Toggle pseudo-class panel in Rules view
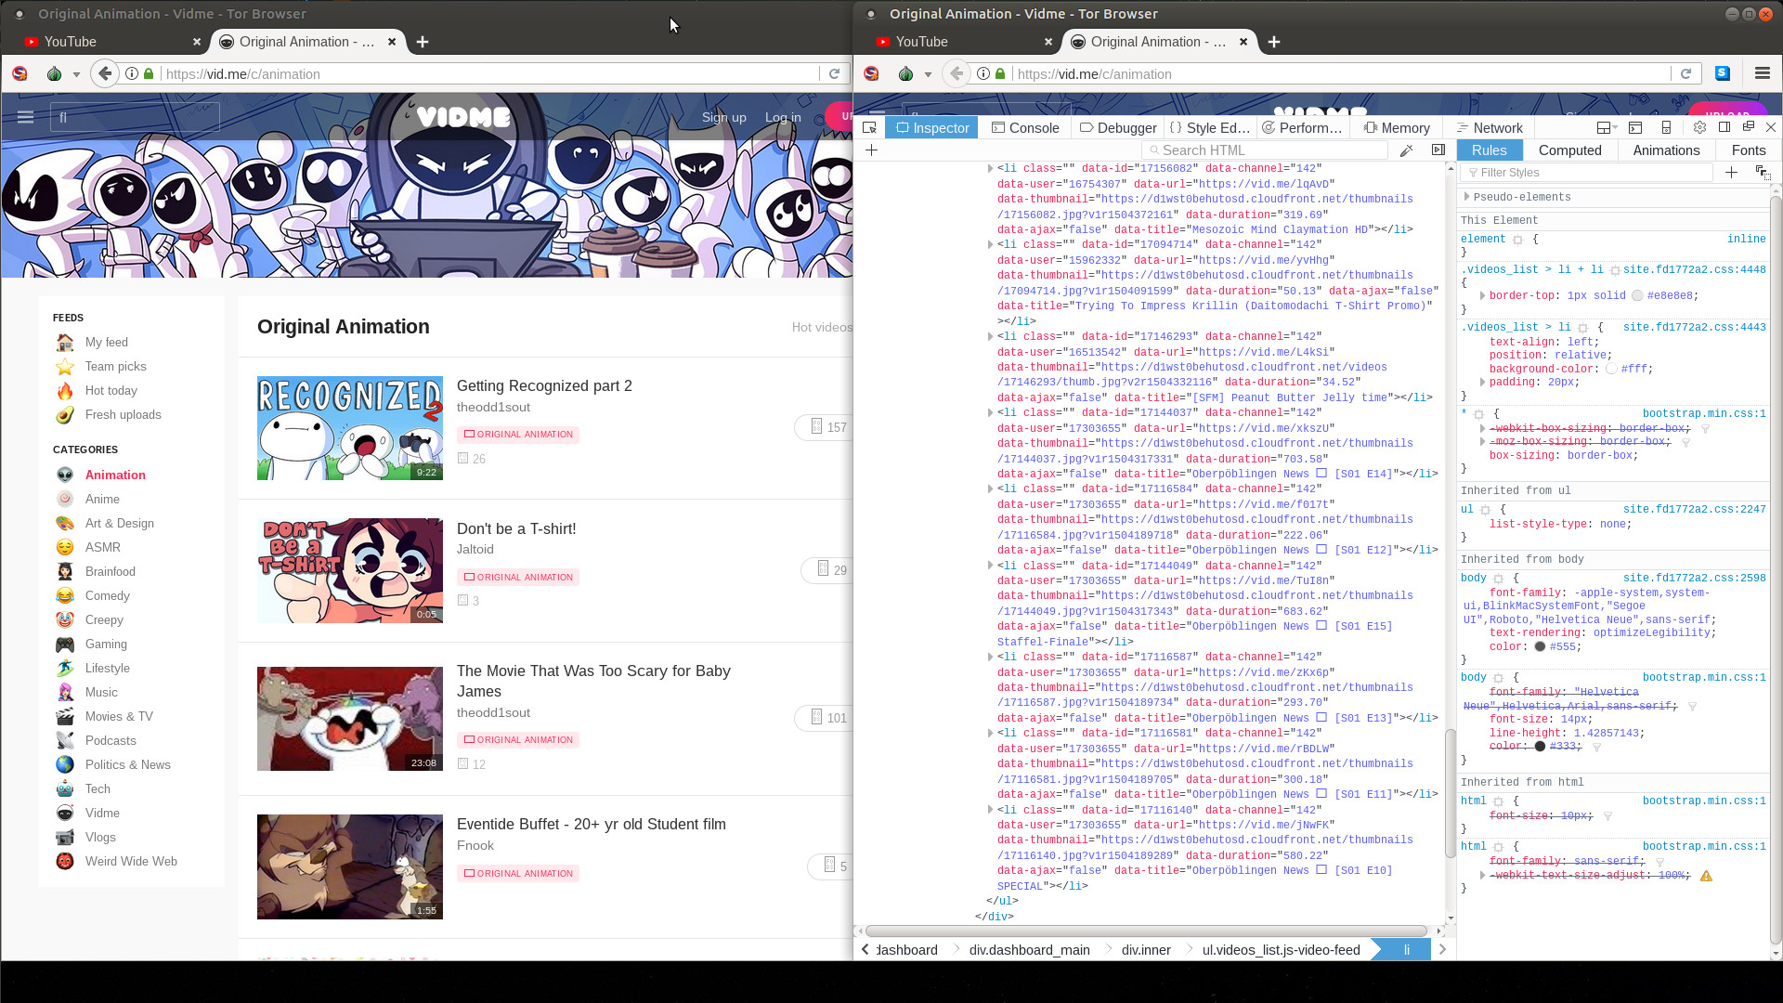Viewport: 1783px width, 1003px height. tap(1762, 173)
